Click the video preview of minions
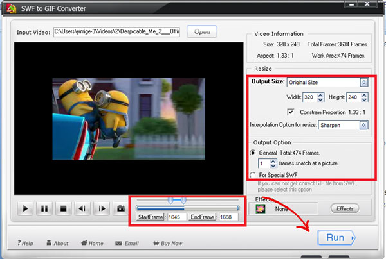Screen dimensions: 386x259 pos(129,119)
